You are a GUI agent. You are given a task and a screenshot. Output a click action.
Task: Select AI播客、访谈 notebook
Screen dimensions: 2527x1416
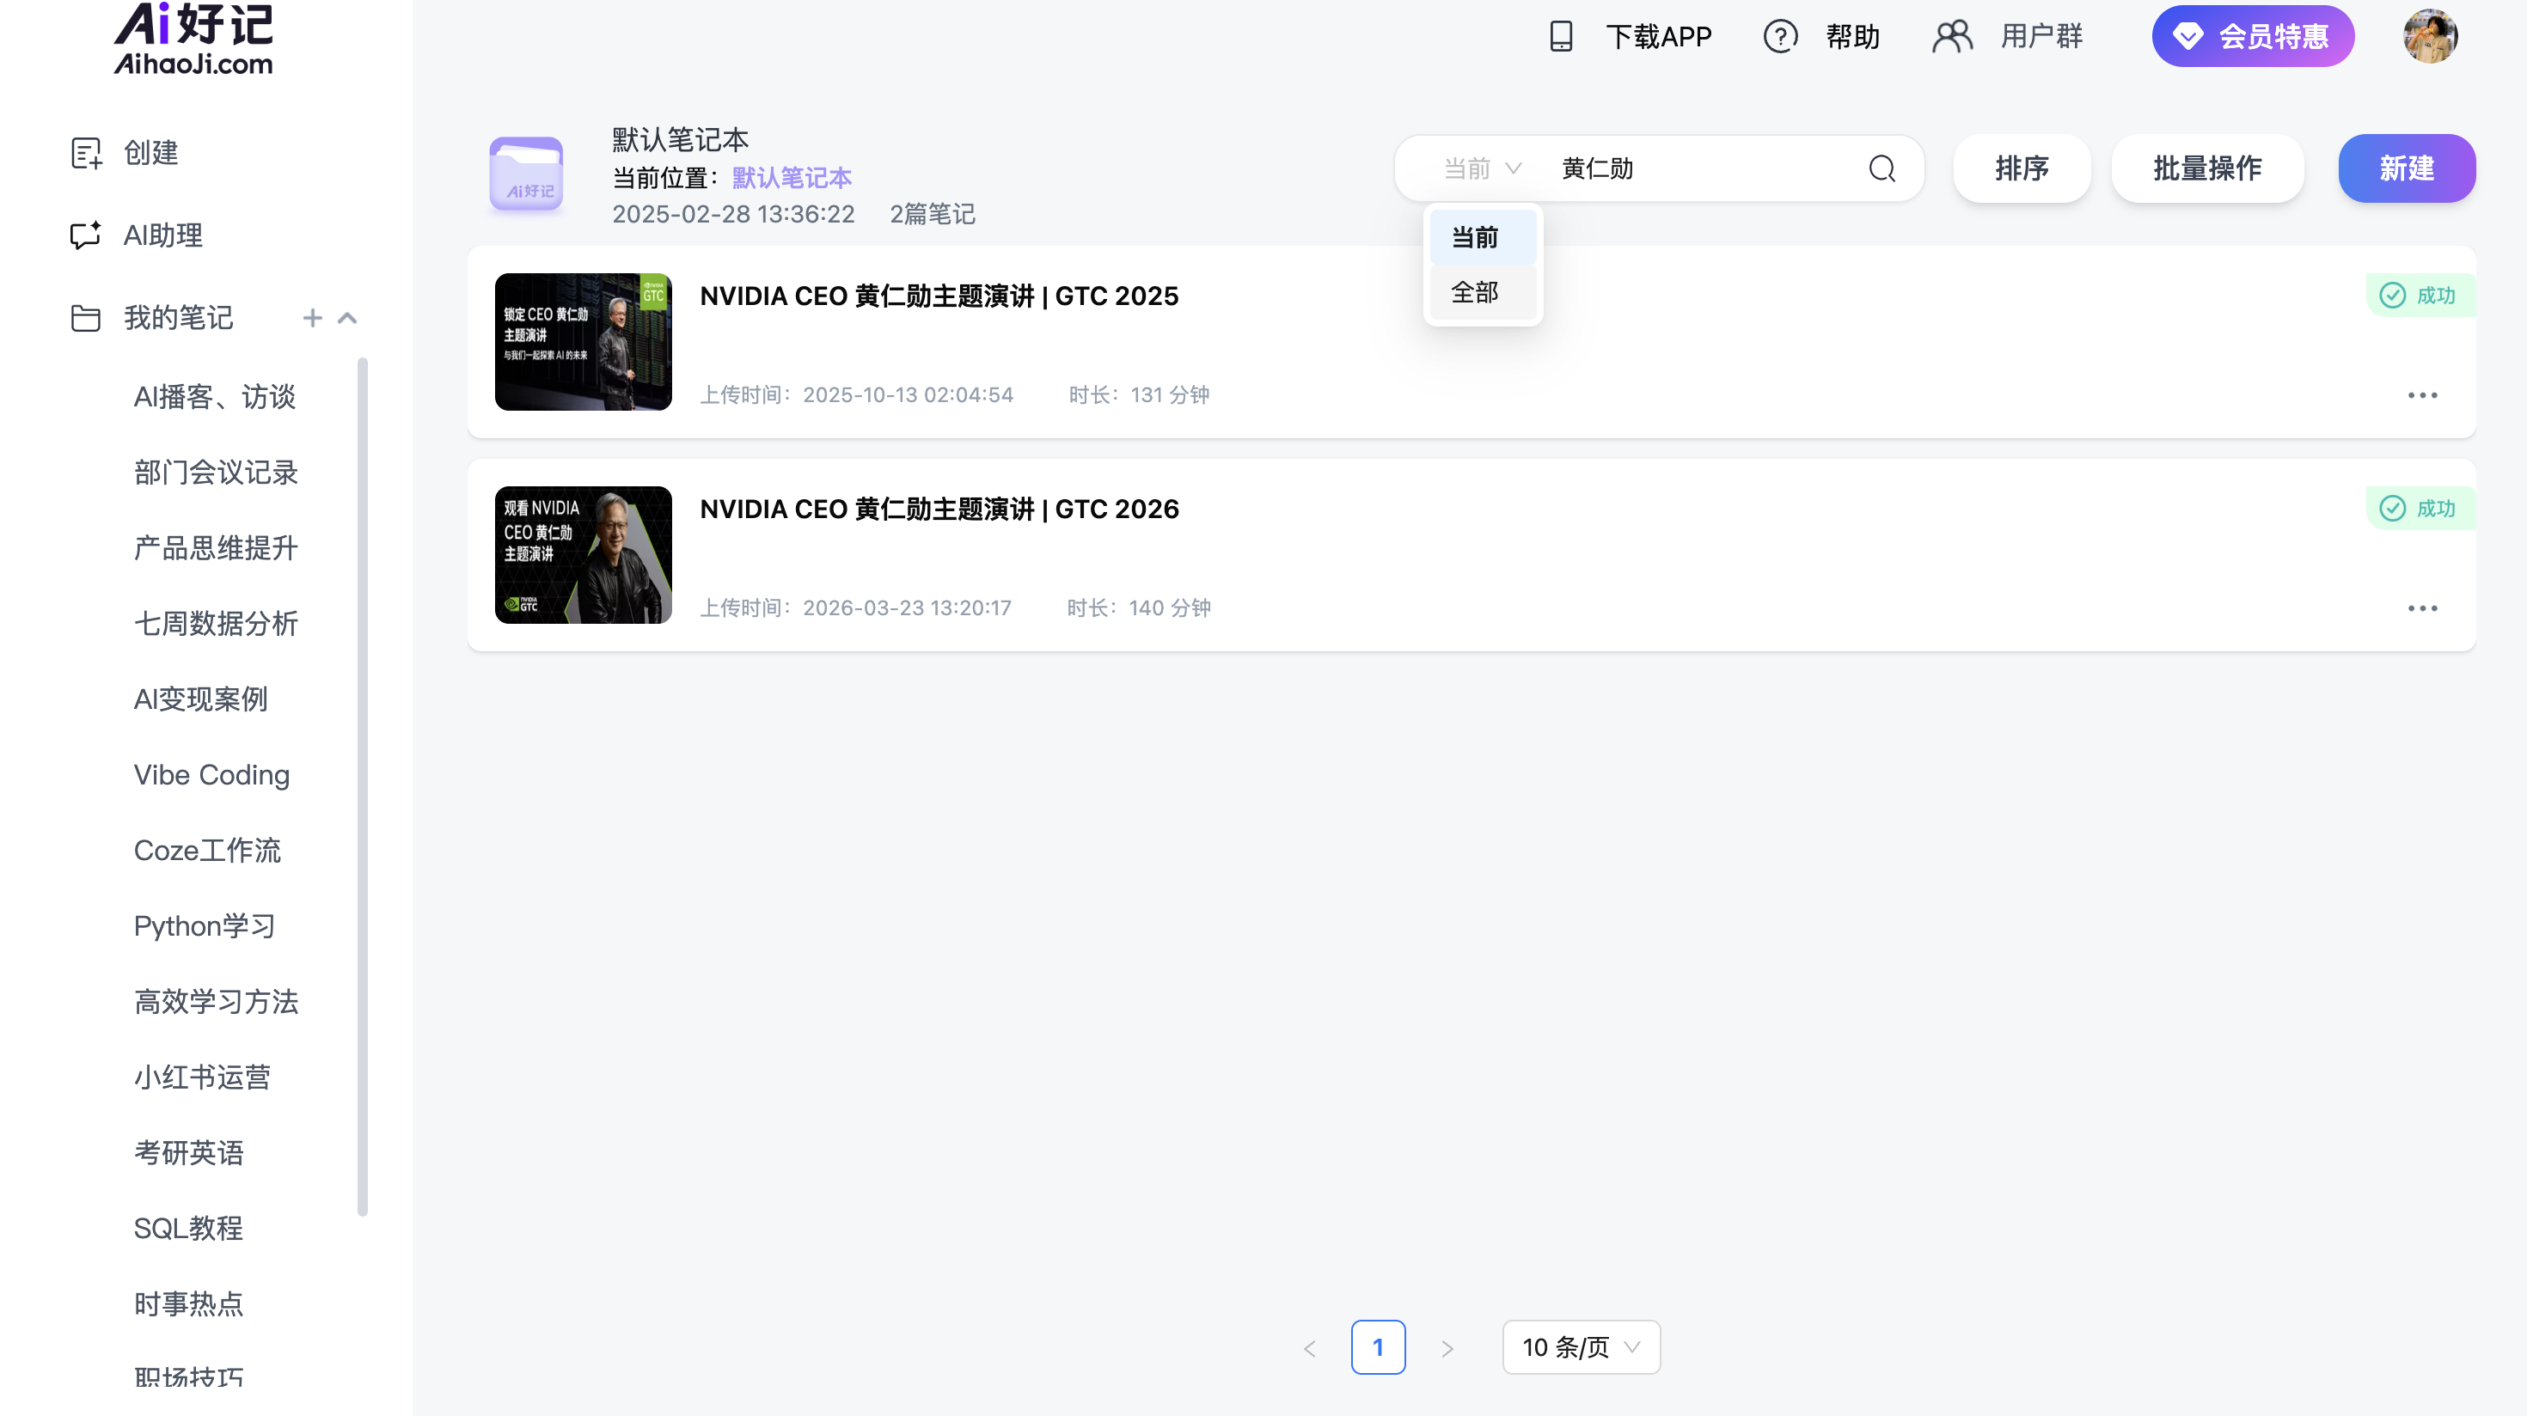click(x=214, y=396)
